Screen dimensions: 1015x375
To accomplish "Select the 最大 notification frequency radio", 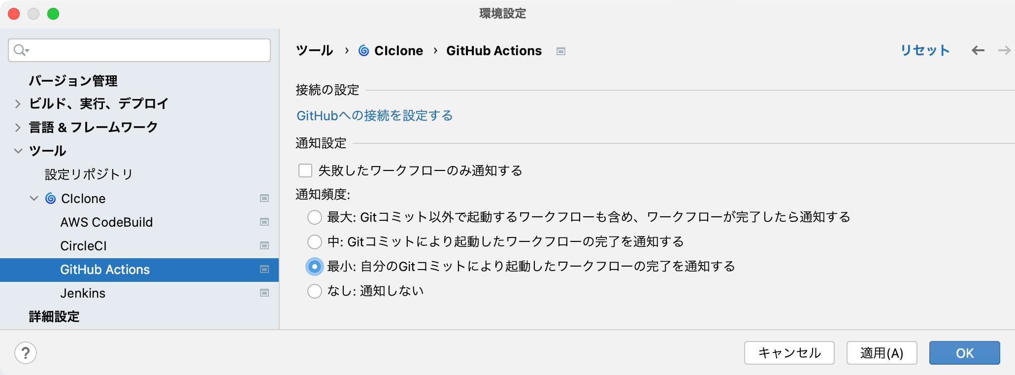I will pyautogui.click(x=315, y=217).
